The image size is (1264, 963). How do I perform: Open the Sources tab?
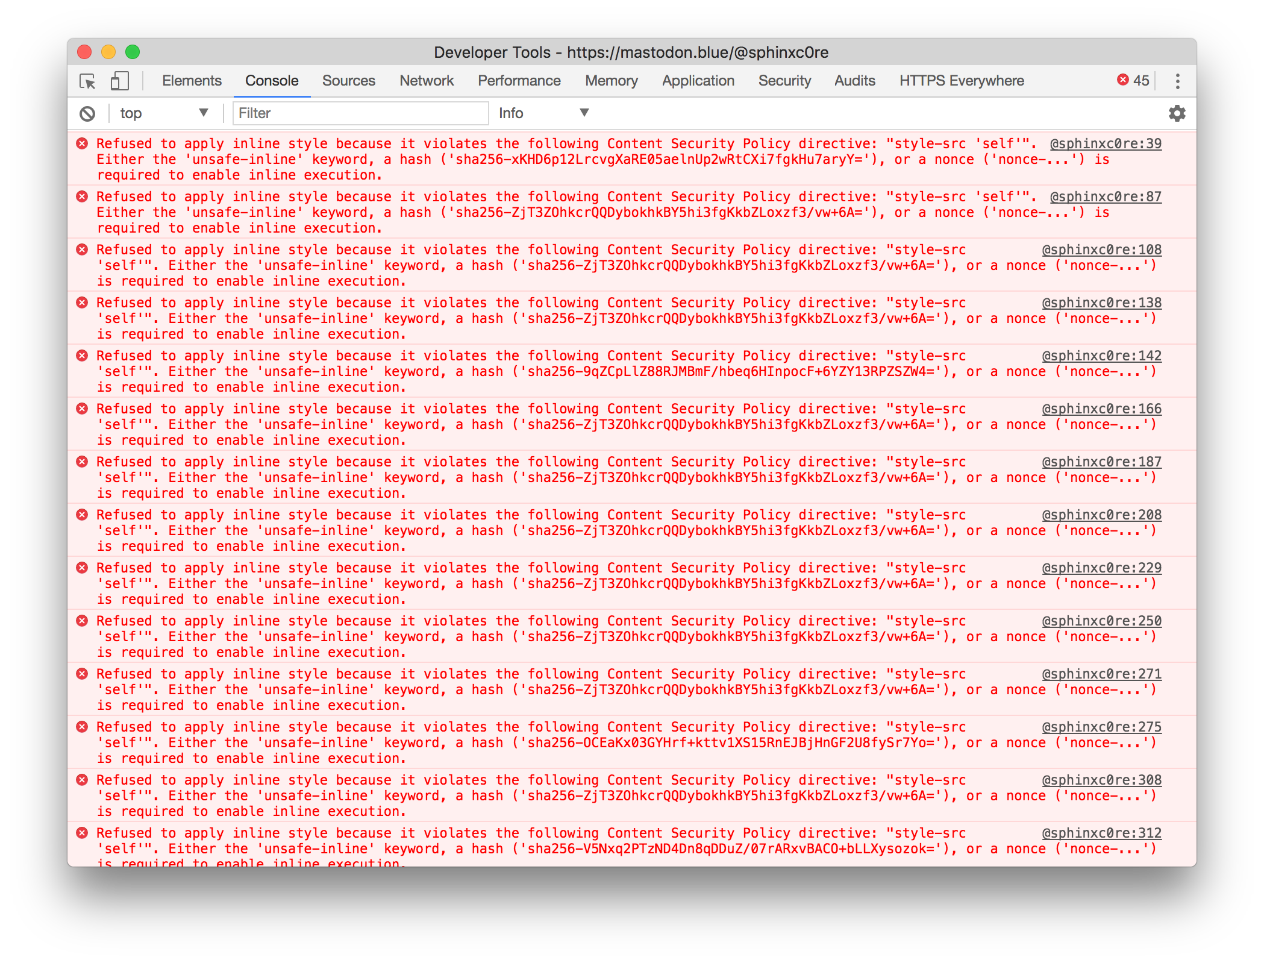349,81
